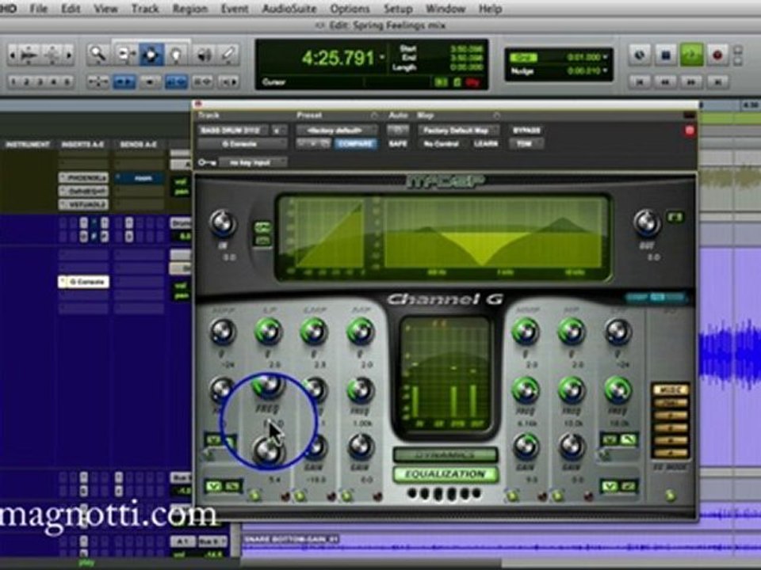Click the Go to End transport button
The height and width of the screenshot is (570, 761).
pos(718,82)
